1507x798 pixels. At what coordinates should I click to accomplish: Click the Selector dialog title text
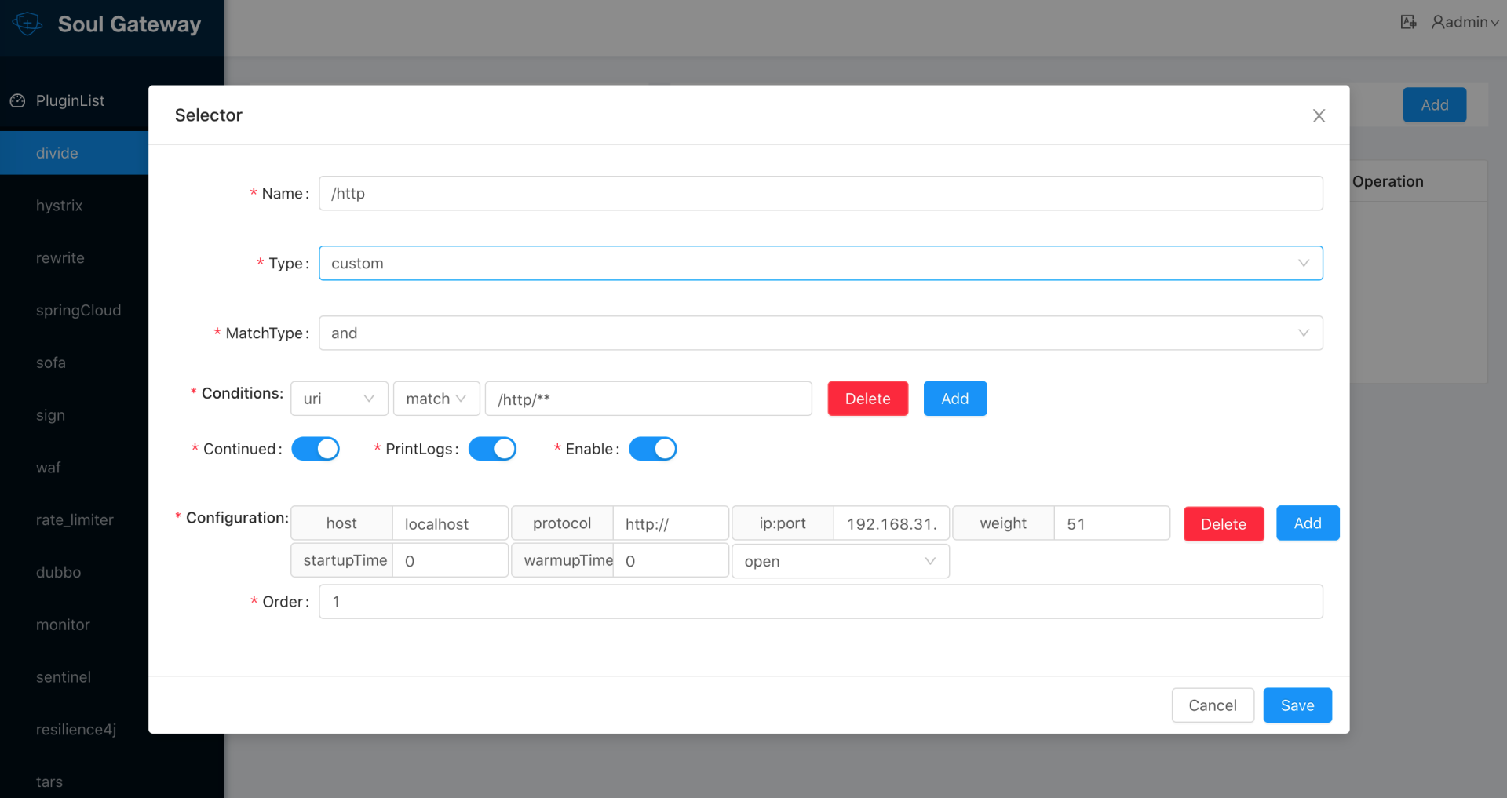208,115
